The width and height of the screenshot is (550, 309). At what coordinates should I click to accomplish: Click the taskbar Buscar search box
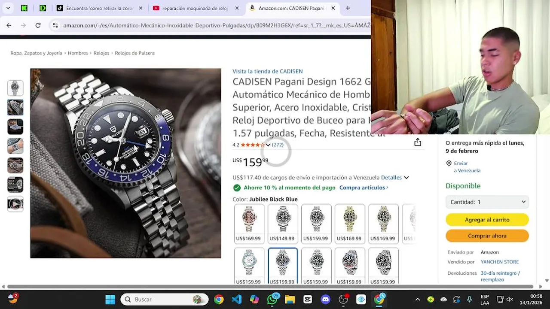[x=165, y=299]
